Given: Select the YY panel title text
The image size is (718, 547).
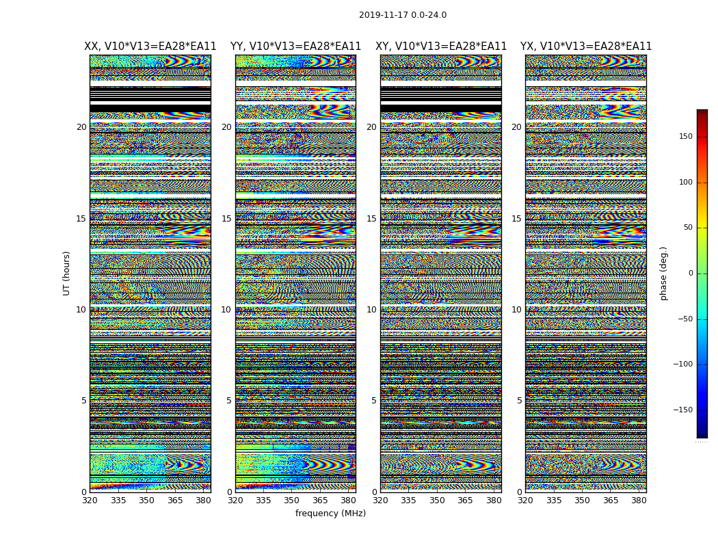Looking at the screenshot, I should pos(295,46).
